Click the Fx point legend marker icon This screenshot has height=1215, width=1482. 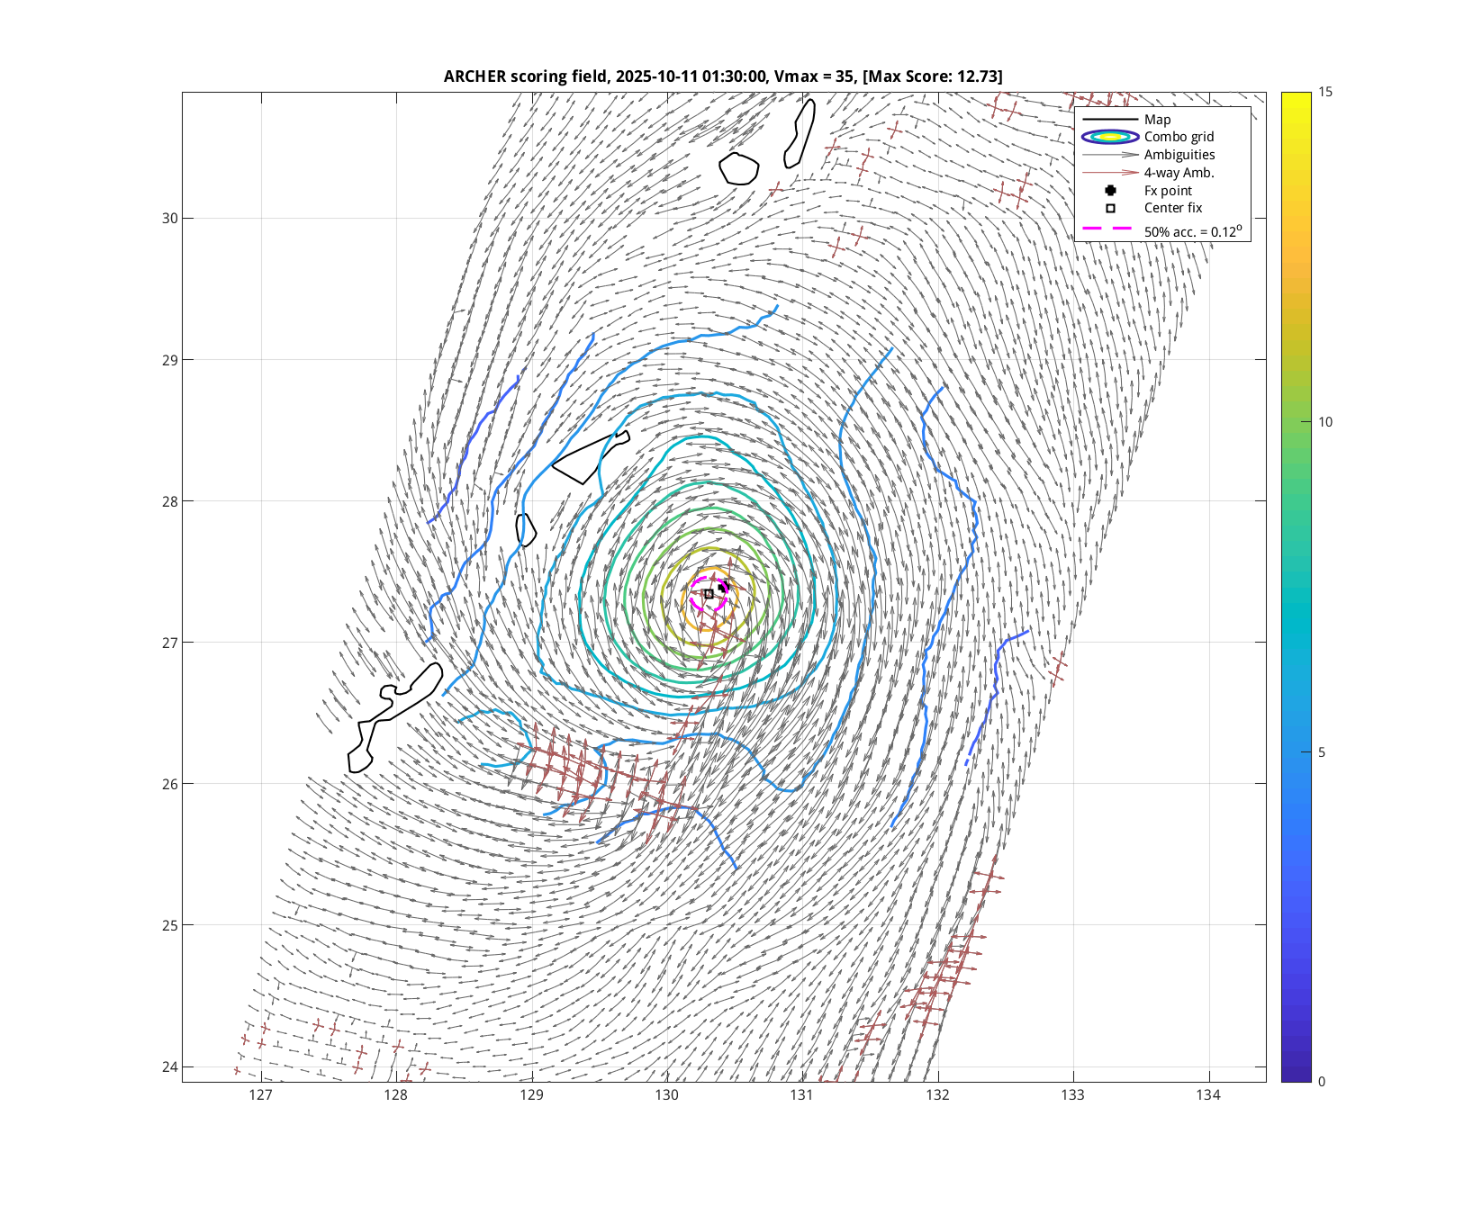click(1110, 191)
